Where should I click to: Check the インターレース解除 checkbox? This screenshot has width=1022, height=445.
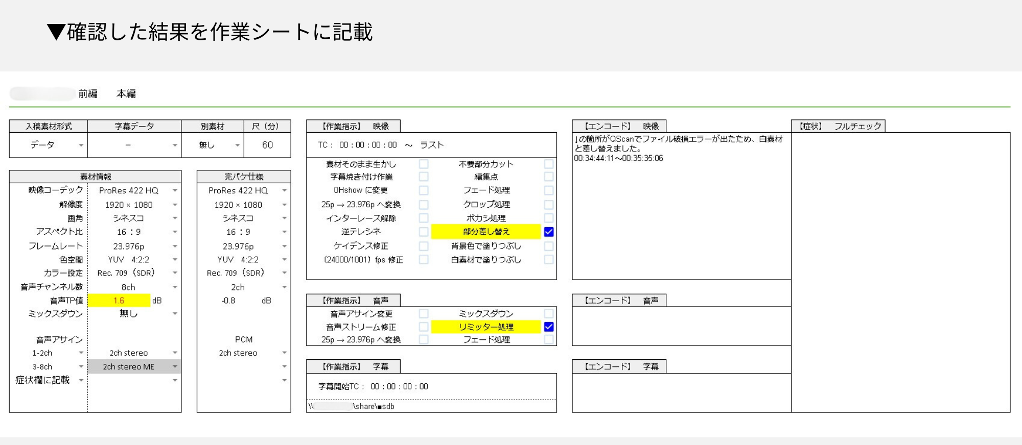click(424, 218)
